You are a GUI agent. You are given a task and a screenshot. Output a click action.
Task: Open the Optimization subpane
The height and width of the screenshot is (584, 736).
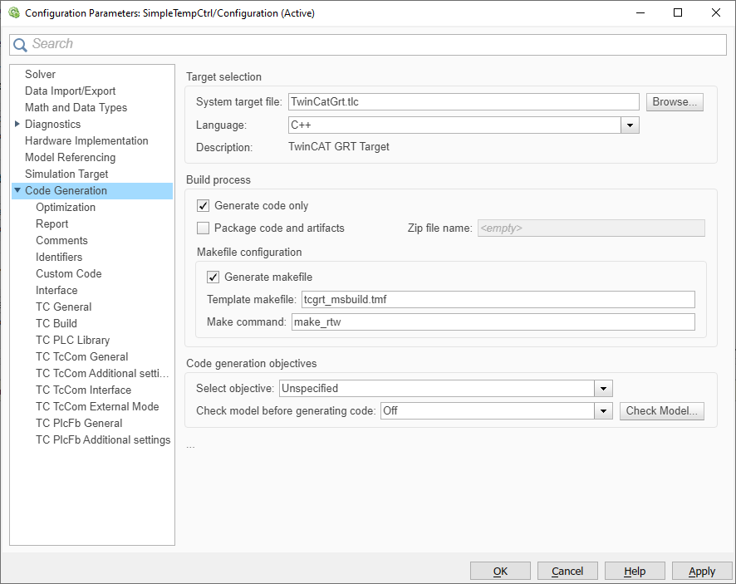pyautogui.click(x=66, y=207)
